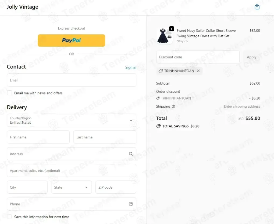Pay with PayPal express checkout
Image resolution: width=274 pixels, height=224 pixels.
[72, 41]
